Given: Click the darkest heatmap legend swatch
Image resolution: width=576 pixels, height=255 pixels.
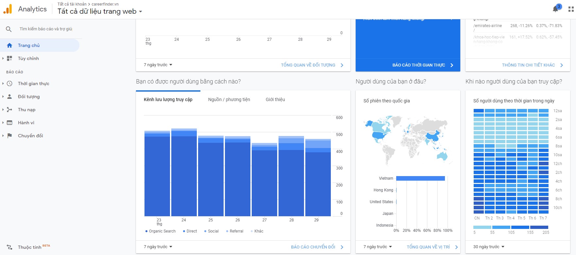Looking at the screenshot, I should tap(539, 227).
